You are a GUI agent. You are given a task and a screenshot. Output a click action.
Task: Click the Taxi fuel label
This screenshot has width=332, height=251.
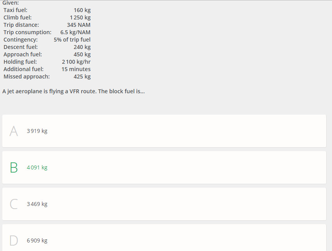16,10
